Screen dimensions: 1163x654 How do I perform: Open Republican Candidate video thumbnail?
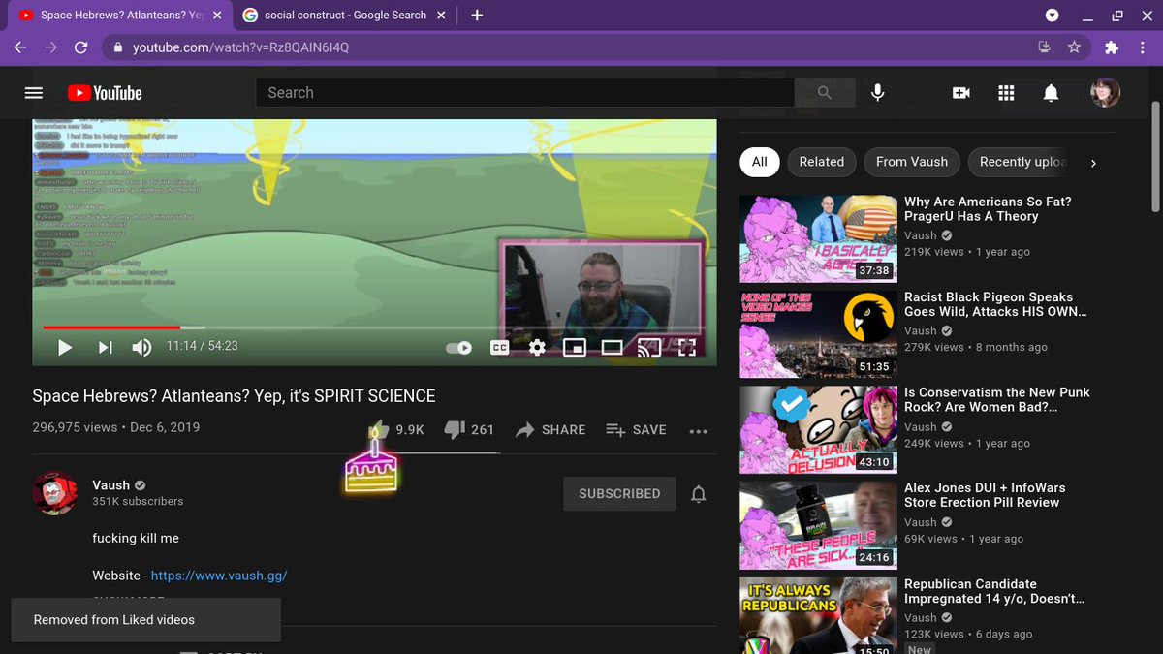(818, 615)
